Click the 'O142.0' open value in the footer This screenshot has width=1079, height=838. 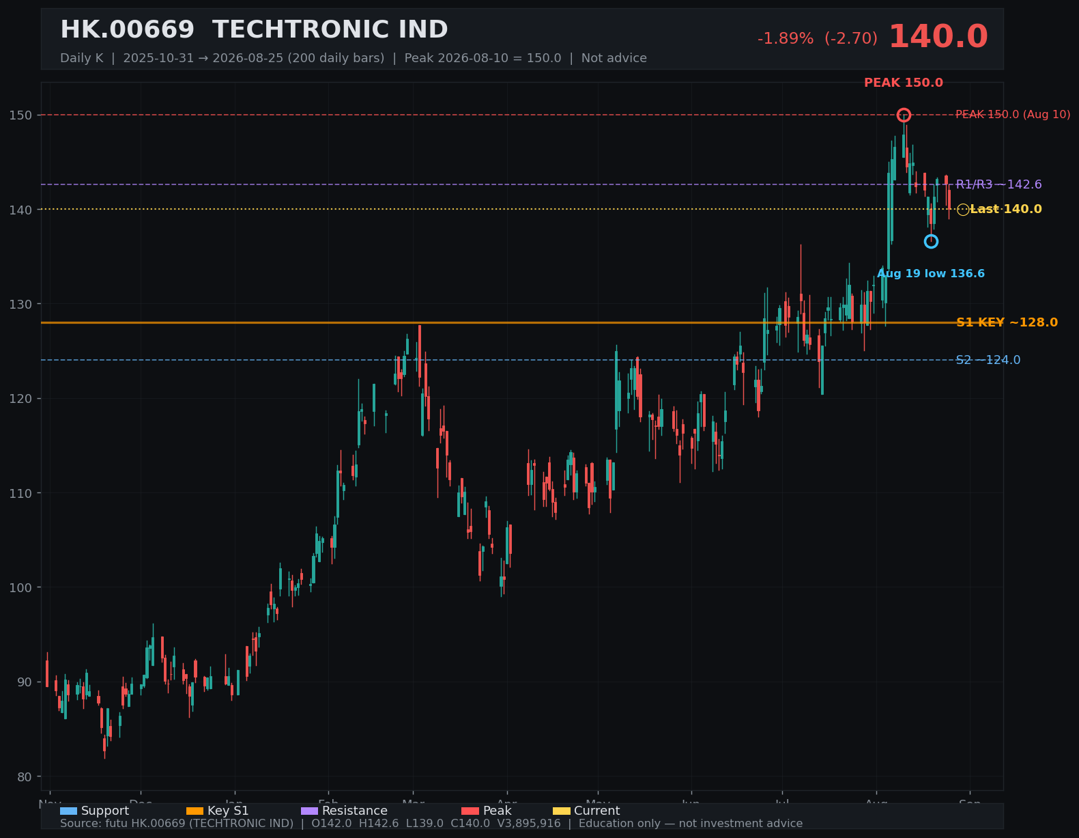(x=332, y=824)
